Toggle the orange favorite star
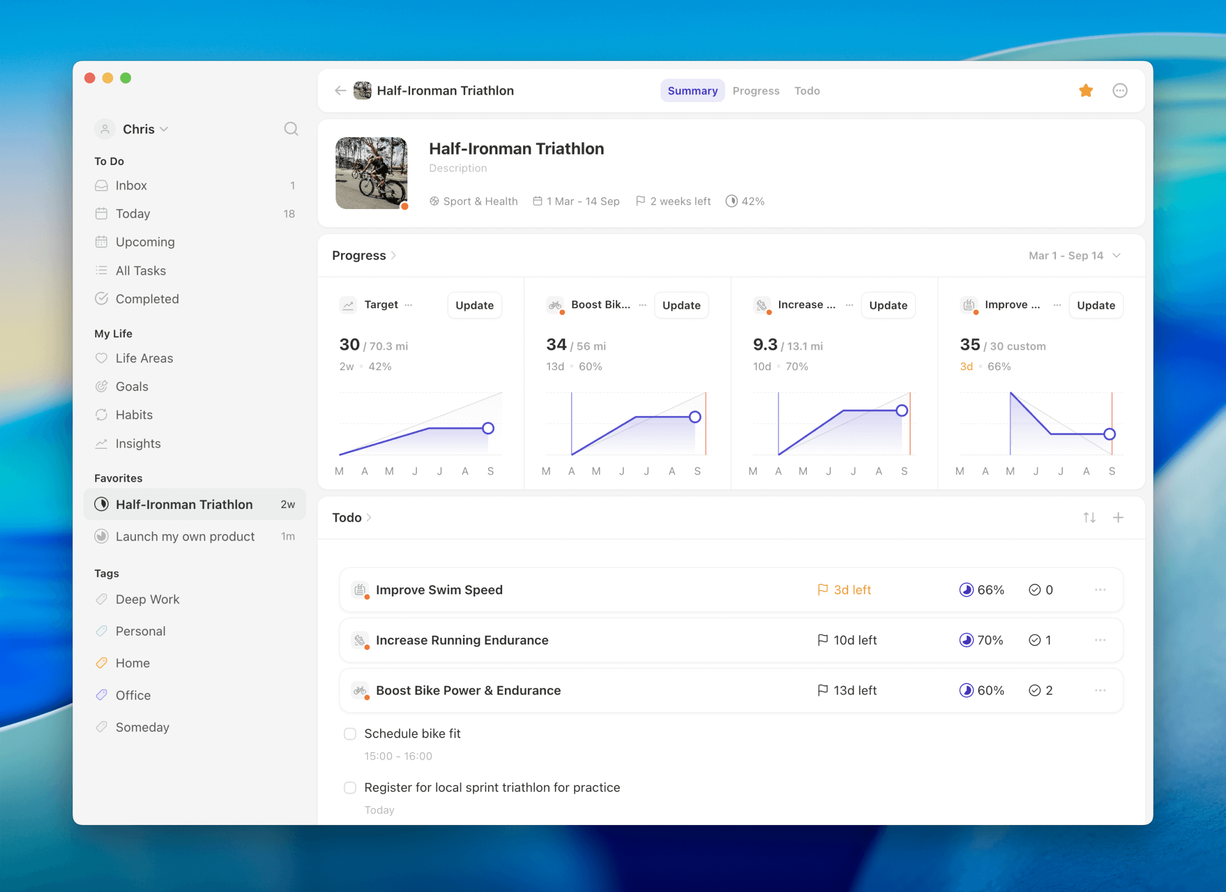This screenshot has height=892, width=1226. tap(1086, 90)
